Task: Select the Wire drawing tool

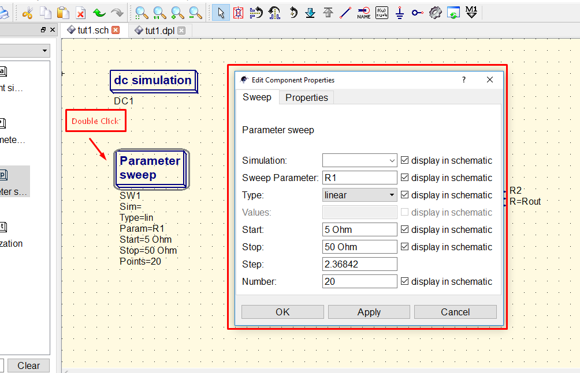Action: tap(345, 13)
